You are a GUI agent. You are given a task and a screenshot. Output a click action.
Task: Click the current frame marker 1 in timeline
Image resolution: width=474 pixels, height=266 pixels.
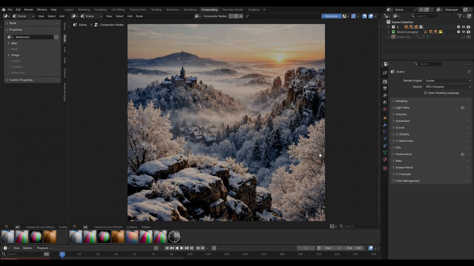click(x=62, y=254)
